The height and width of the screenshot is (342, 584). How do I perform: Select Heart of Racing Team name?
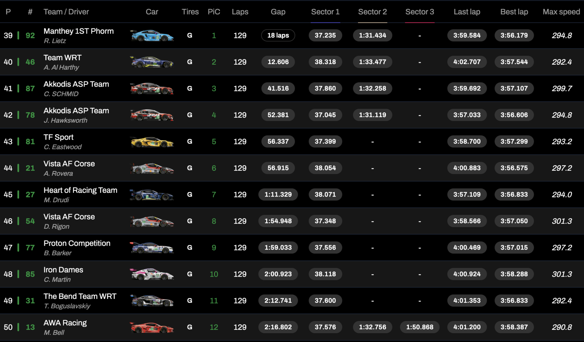tap(80, 190)
